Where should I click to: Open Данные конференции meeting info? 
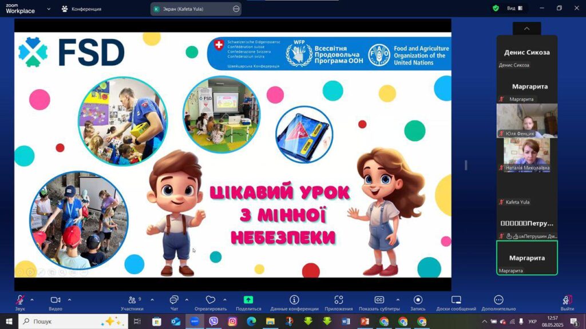(x=295, y=303)
